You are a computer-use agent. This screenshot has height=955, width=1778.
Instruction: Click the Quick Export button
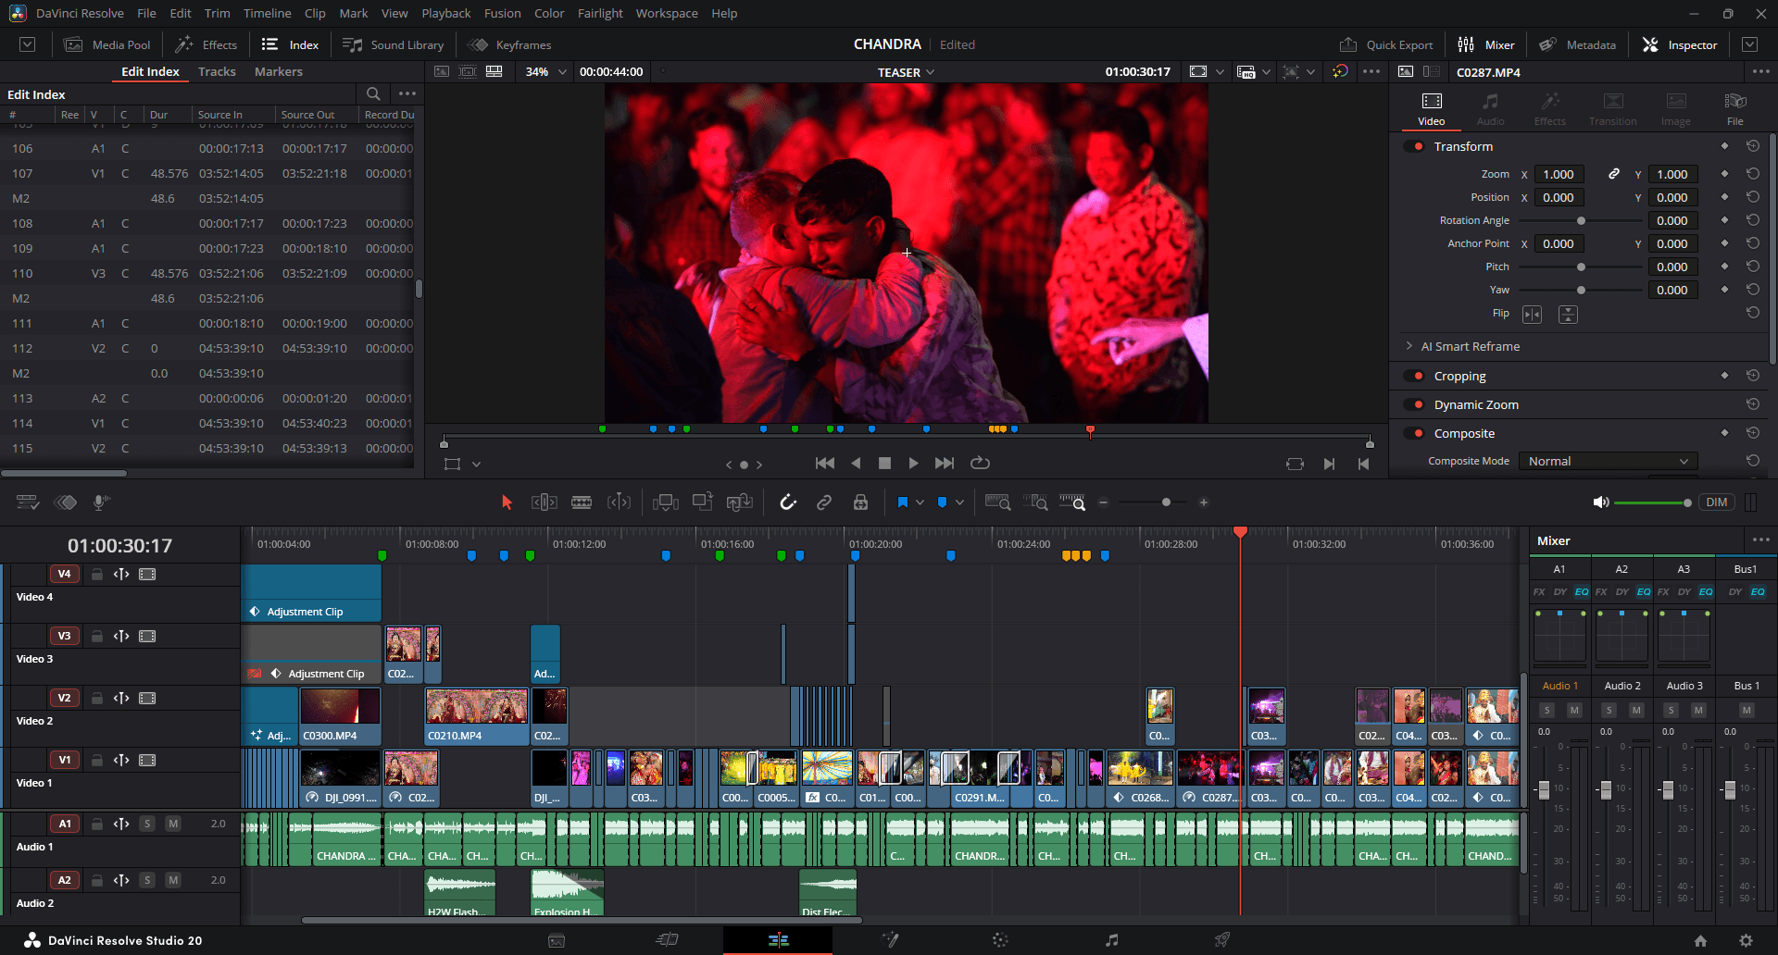[1386, 44]
